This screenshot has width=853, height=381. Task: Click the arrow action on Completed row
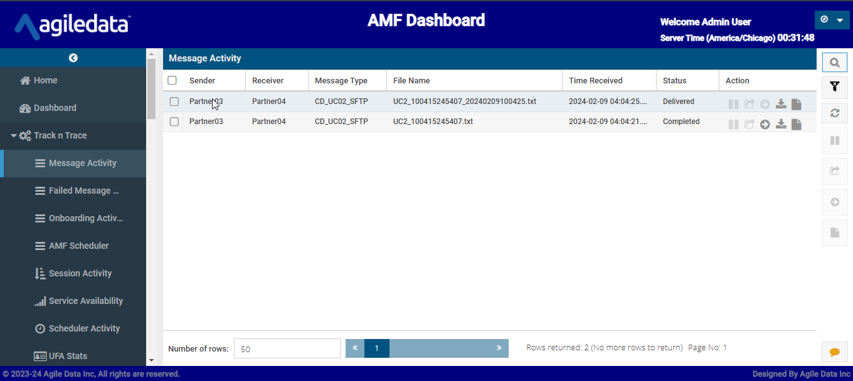click(x=765, y=124)
